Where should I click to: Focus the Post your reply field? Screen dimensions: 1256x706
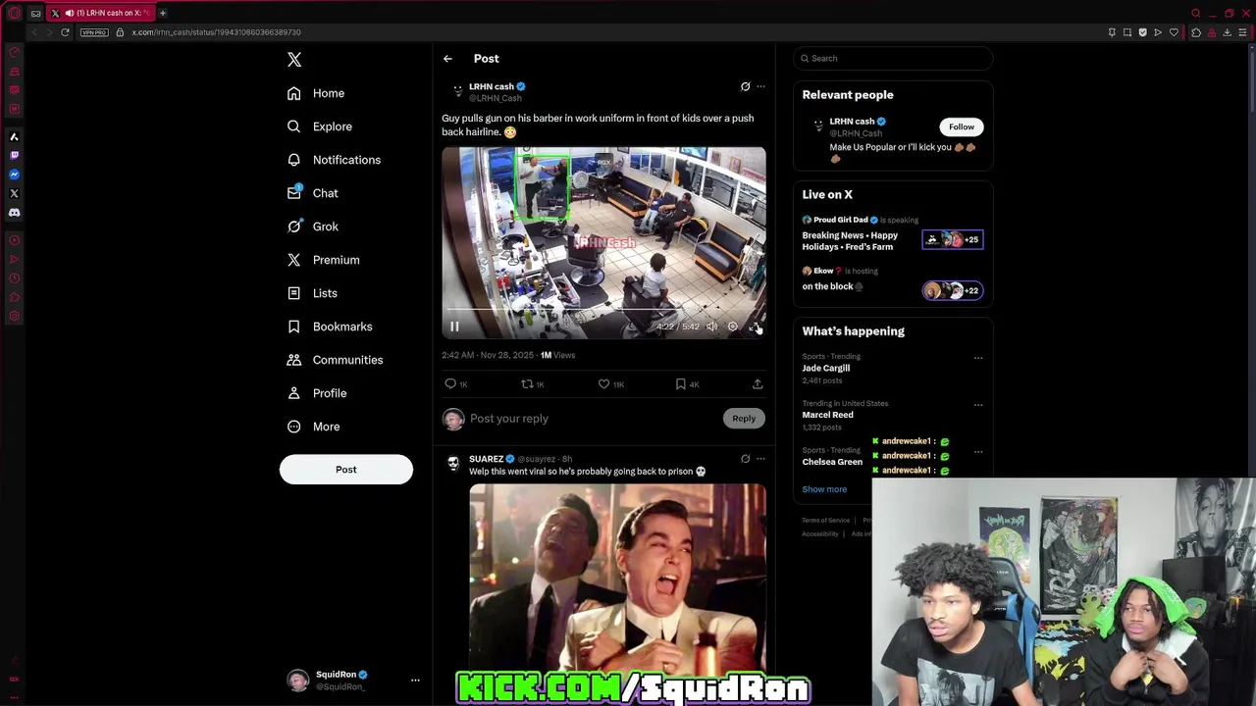click(594, 419)
